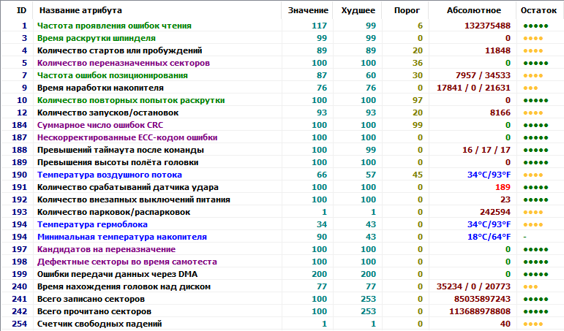Click current value 117 for attribute 1
Screen dimensions: 564x331
pos(319,26)
